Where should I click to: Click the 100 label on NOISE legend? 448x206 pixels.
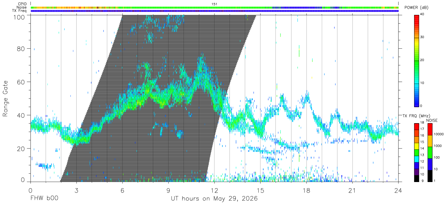pos(437,157)
